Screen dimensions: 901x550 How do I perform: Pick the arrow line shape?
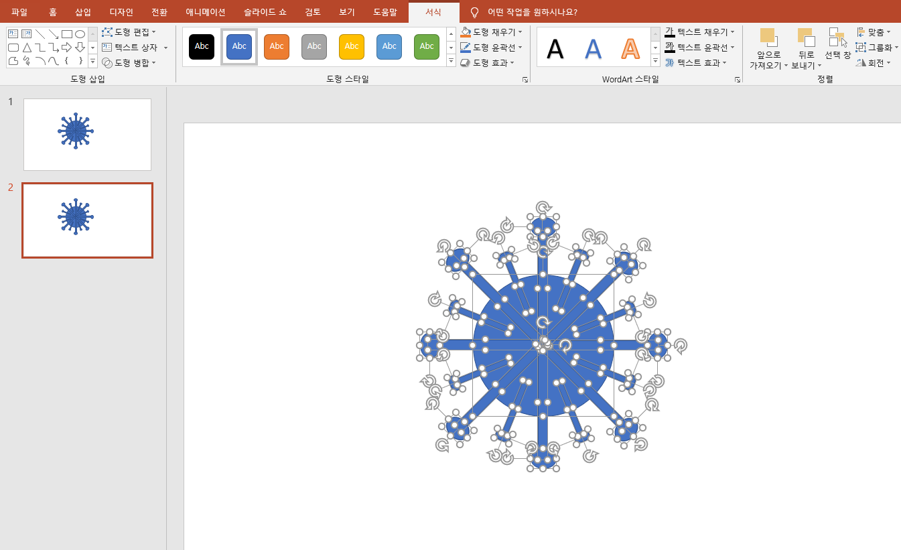click(53, 33)
